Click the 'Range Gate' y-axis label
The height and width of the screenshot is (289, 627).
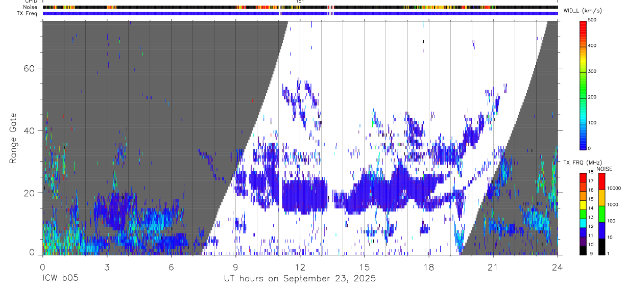(x=13, y=138)
